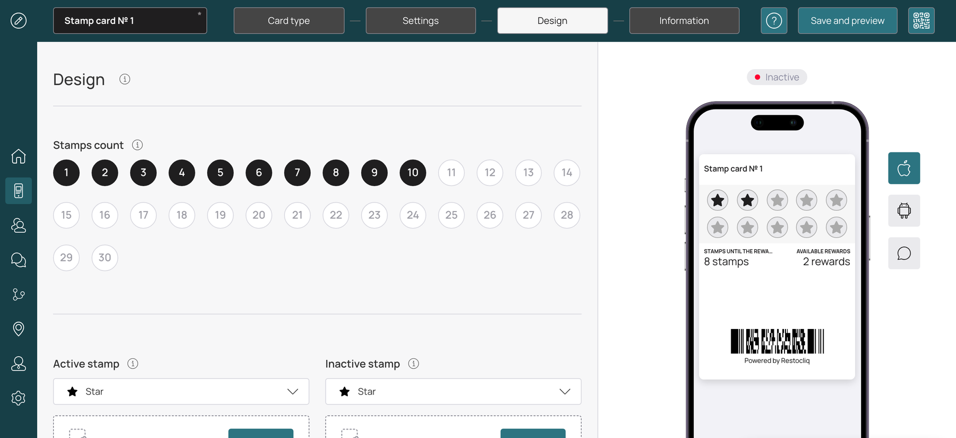Set stamps count to 5
This screenshot has height=438, width=956.
pos(220,173)
